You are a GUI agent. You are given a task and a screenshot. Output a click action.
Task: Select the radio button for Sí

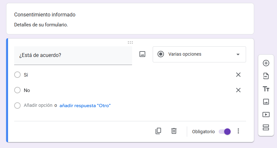click(17, 75)
